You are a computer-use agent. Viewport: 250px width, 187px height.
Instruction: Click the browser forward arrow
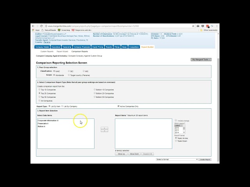[x=37, y=26]
